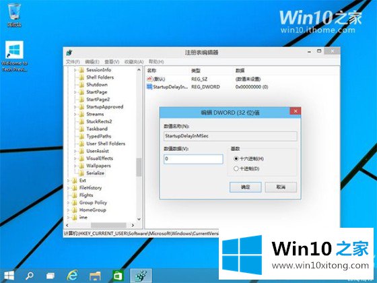Click the tree scroll right arrow
The image size is (377, 283).
[133, 225]
